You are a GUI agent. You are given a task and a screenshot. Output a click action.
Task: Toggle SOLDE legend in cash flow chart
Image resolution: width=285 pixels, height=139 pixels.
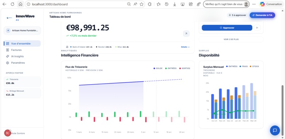(158, 68)
